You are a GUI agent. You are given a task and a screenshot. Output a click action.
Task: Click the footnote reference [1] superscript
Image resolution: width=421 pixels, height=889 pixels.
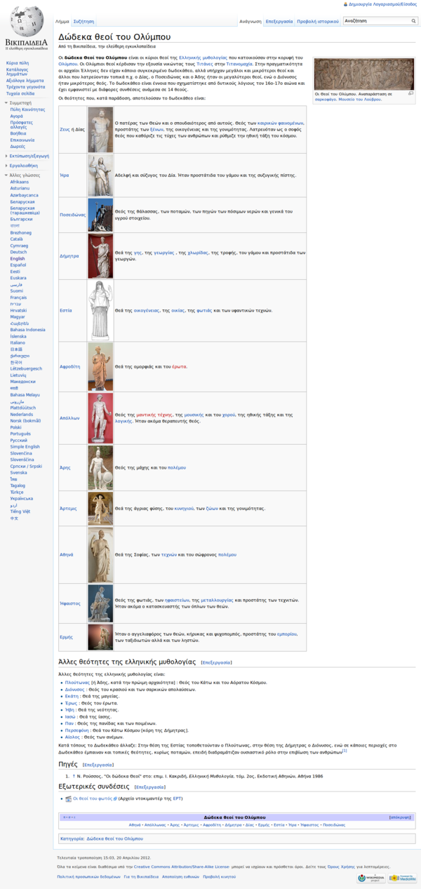click(345, 750)
